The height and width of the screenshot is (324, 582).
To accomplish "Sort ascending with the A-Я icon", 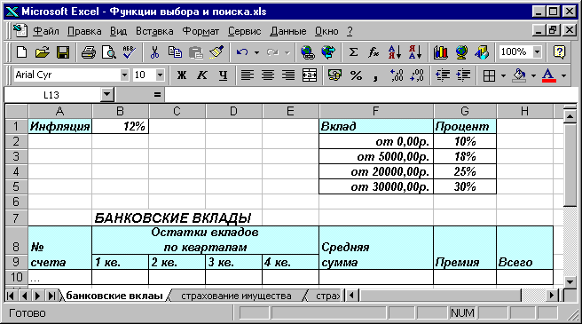I will tap(394, 52).
